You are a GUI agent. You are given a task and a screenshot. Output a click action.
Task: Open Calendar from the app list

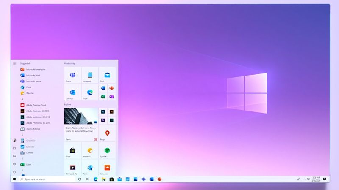(27, 147)
